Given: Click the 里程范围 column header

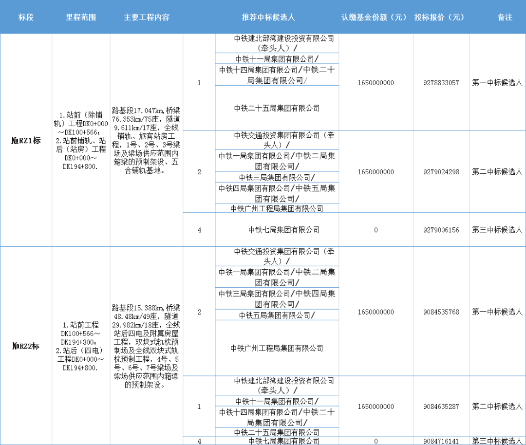Looking at the screenshot, I should [81, 17].
